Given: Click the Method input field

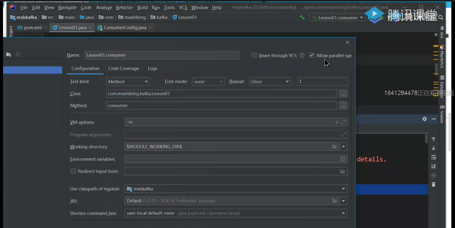Looking at the screenshot, I should [x=221, y=105].
